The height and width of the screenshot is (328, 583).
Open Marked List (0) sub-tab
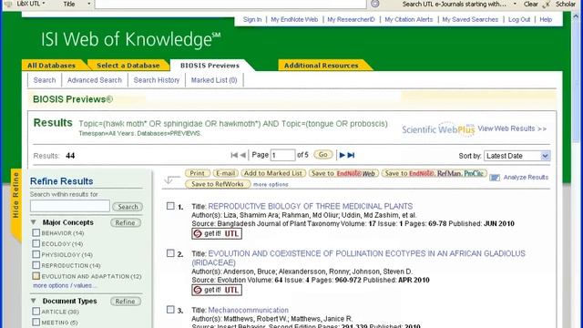(x=214, y=80)
